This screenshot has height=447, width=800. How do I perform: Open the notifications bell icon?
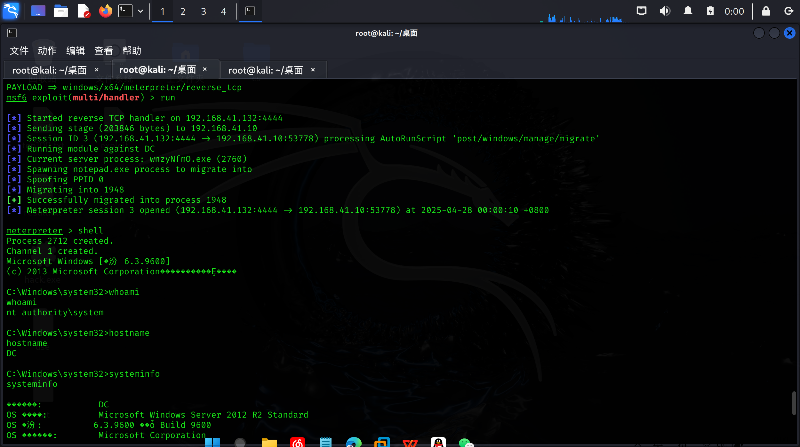pos(688,11)
